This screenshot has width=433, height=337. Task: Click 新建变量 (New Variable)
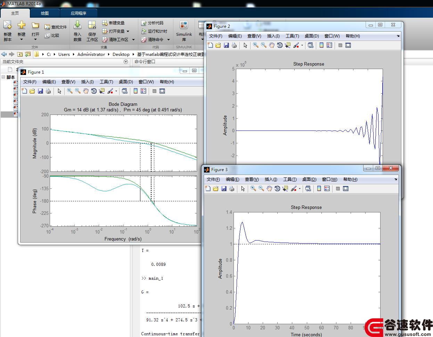coord(113,23)
